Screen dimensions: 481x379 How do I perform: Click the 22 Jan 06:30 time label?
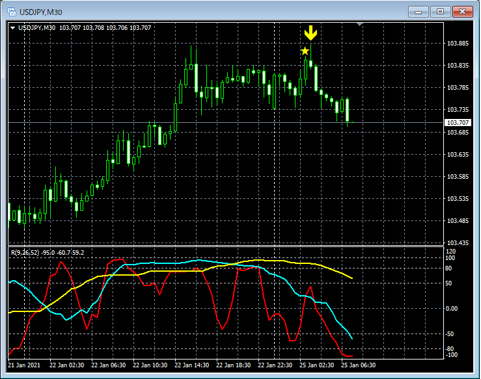(x=108, y=365)
